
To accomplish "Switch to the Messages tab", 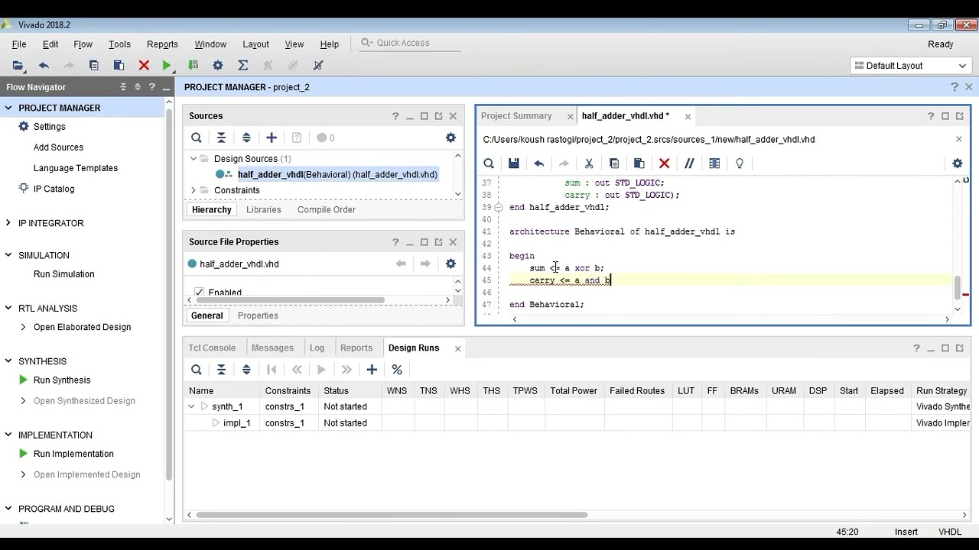I will click(x=272, y=348).
